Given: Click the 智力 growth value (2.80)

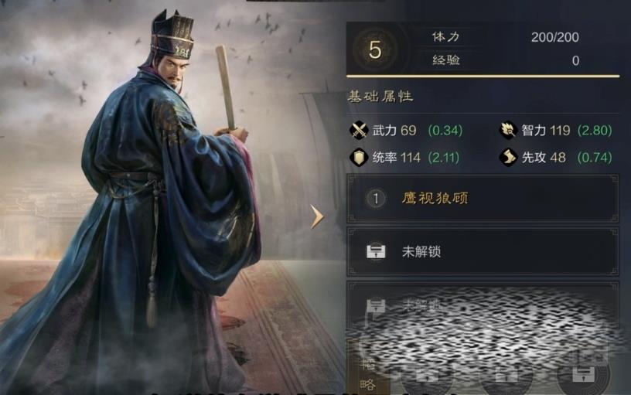Looking at the screenshot, I should click(x=595, y=131).
